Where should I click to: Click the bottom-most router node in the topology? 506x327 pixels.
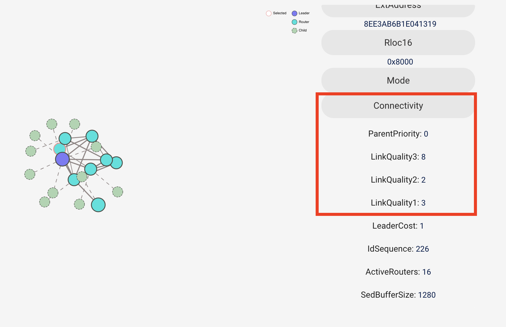98,205
